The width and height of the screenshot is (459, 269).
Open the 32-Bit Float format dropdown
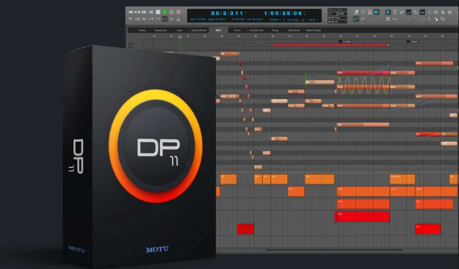click(x=337, y=18)
